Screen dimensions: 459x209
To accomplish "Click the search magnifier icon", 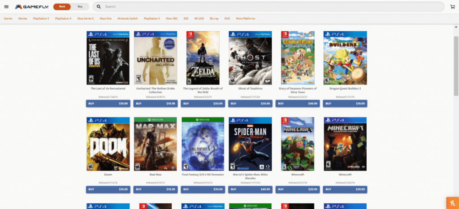I will coord(99,7).
